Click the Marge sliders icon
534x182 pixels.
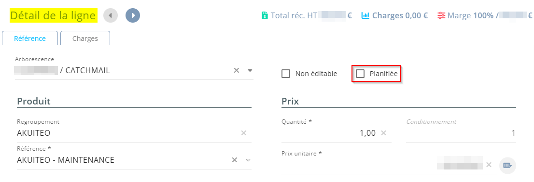tap(441, 15)
